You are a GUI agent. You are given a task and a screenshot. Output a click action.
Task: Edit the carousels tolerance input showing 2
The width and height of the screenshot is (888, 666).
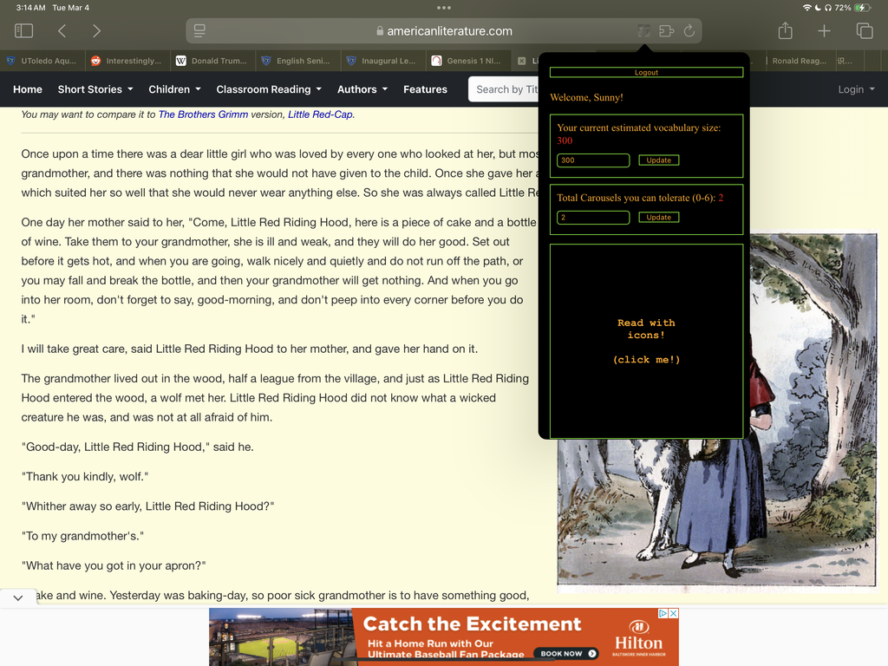click(x=593, y=218)
